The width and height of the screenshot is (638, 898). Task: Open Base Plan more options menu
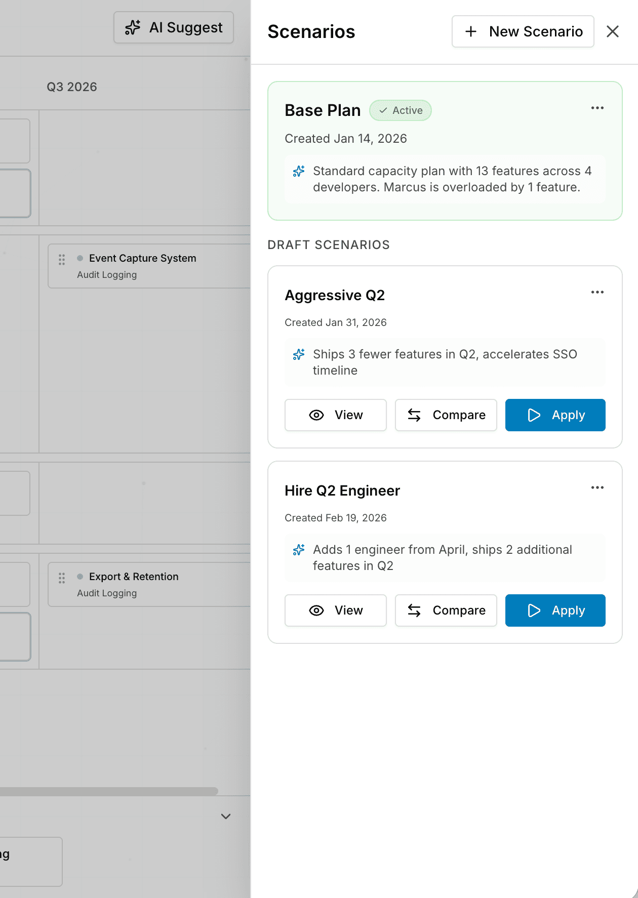(x=597, y=108)
